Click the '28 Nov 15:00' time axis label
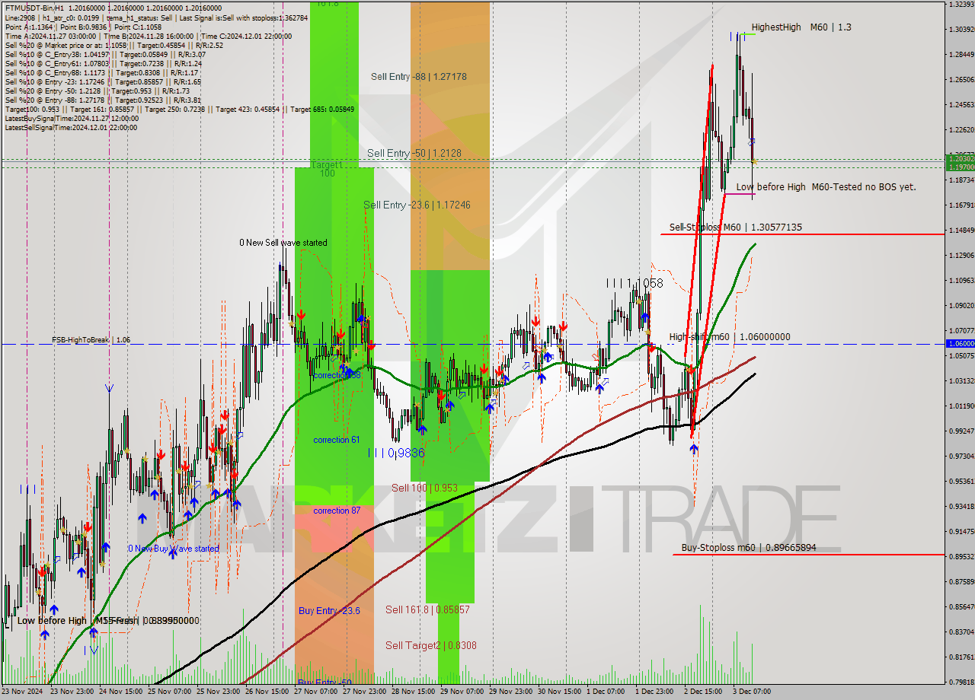The width and height of the screenshot is (975, 700). click(x=414, y=692)
